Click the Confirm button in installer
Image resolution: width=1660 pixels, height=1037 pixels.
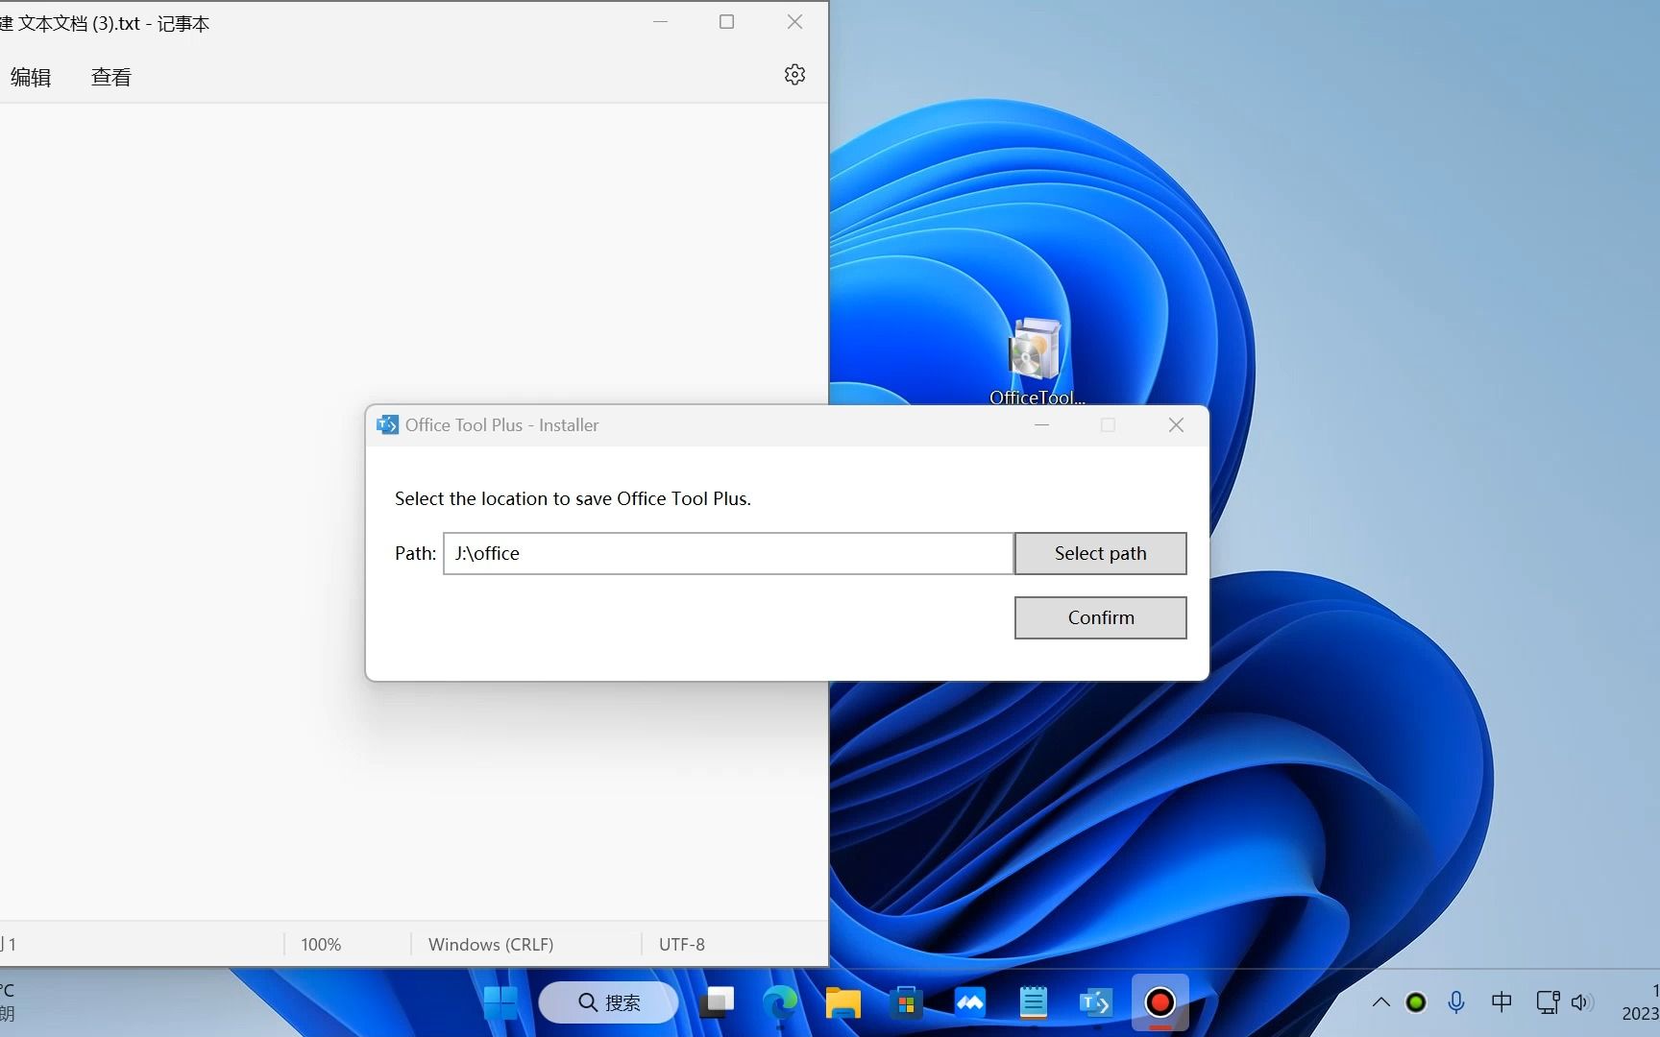coord(1100,617)
